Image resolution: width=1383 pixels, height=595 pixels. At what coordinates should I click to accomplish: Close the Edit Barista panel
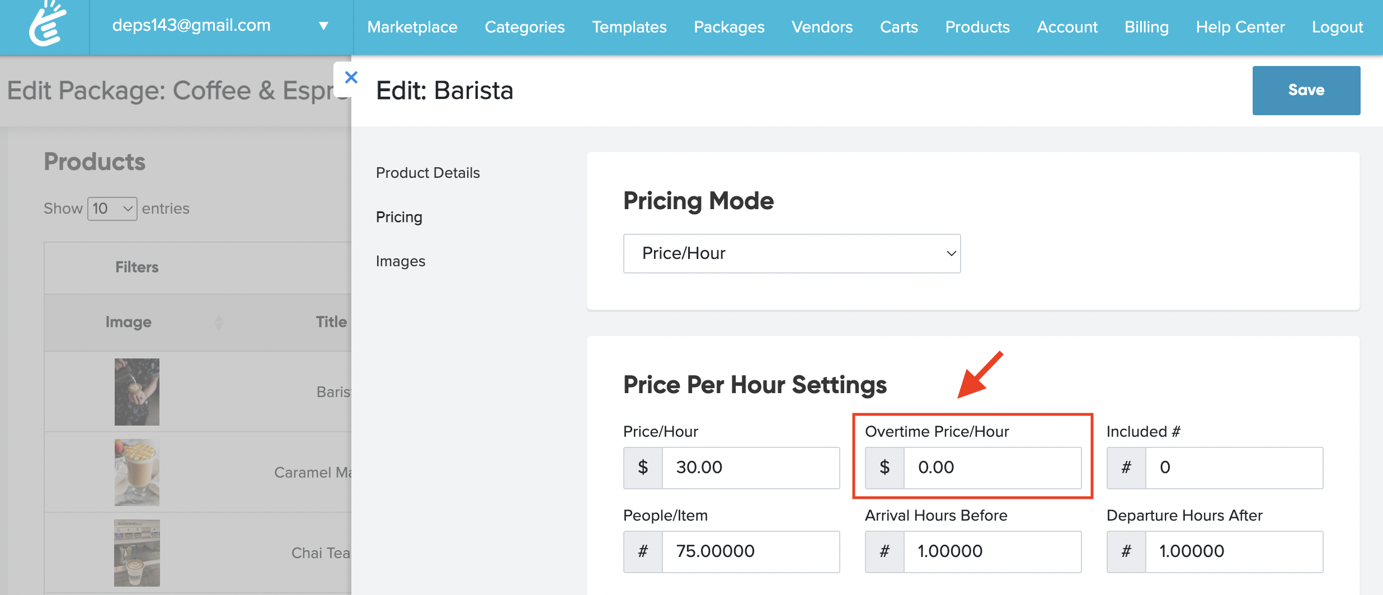pos(351,77)
